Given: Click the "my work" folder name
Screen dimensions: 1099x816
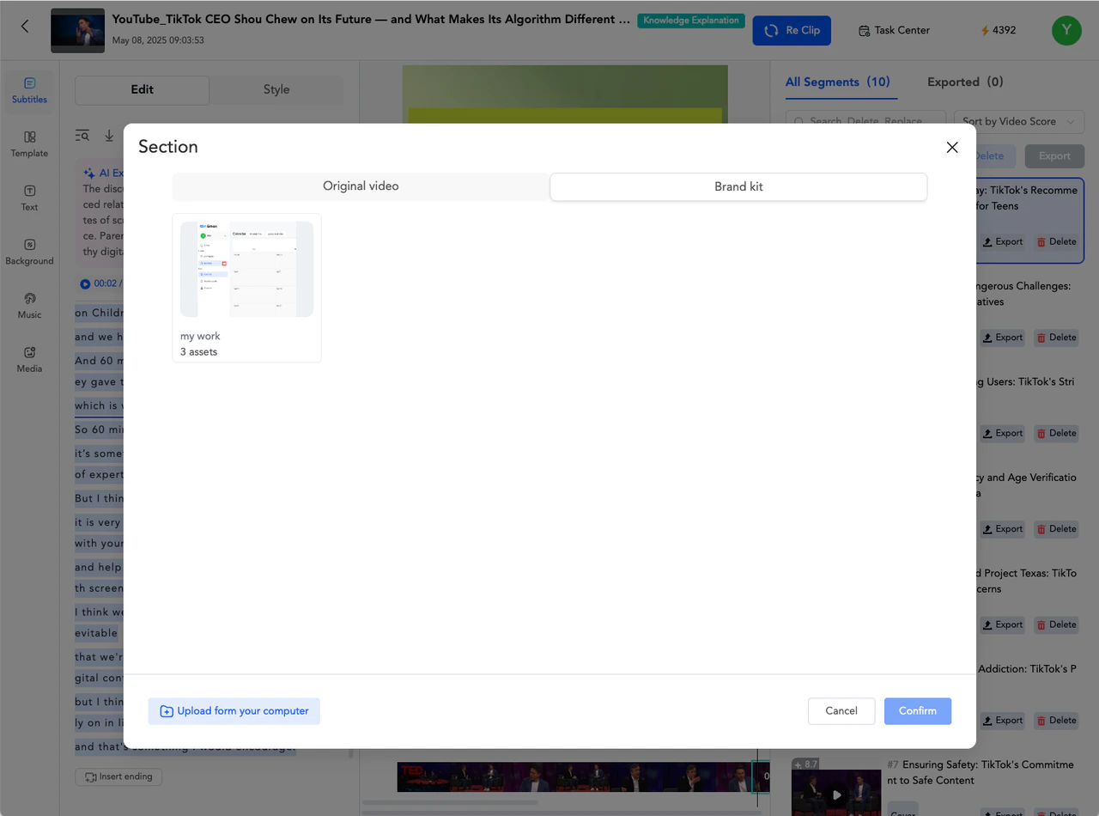Looking at the screenshot, I should tap(200, 337).
